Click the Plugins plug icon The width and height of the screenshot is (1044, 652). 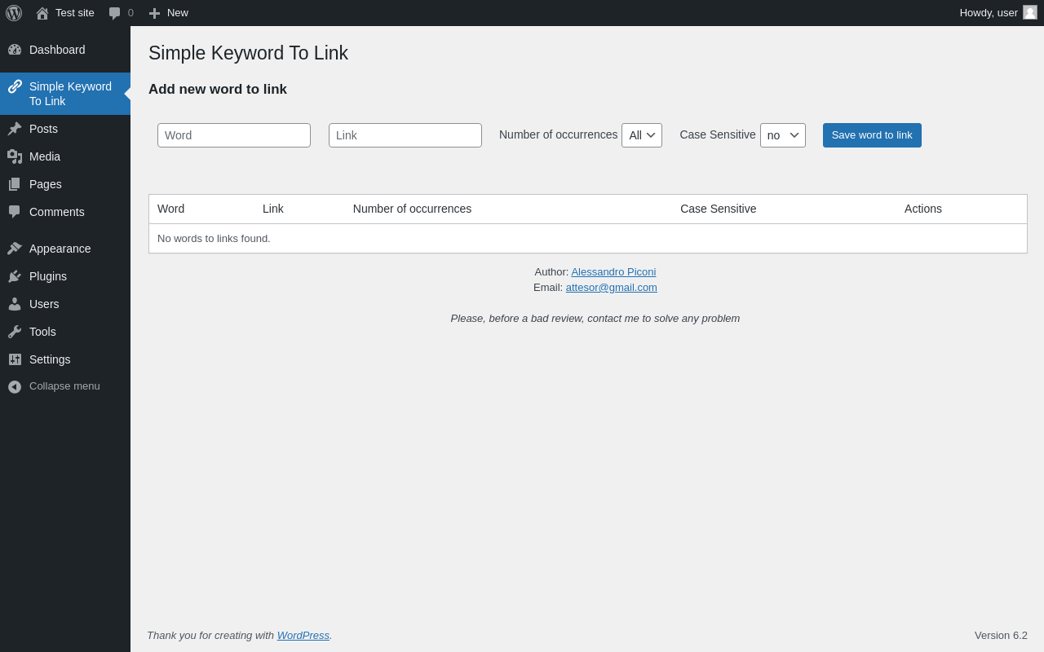[15, 276]
